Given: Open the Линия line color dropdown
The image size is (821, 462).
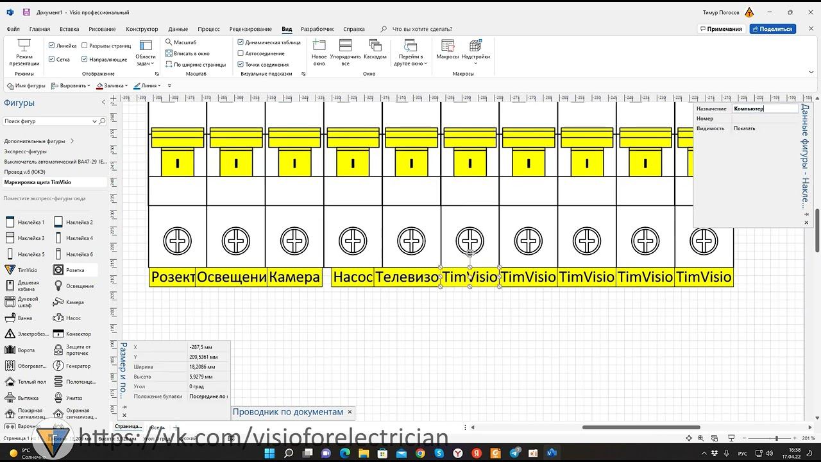Looking at the screenshot, I should [147, 85].
